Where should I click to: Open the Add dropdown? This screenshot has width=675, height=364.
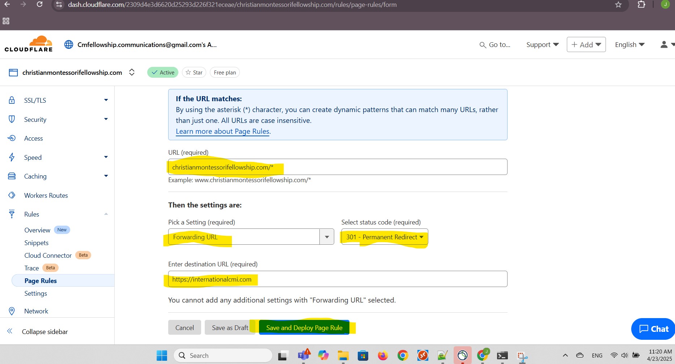(586, 44)
